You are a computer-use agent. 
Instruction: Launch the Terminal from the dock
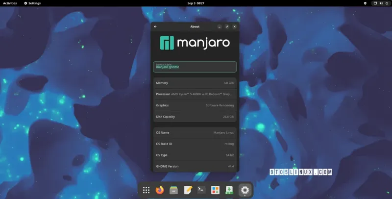coord(201,190)
